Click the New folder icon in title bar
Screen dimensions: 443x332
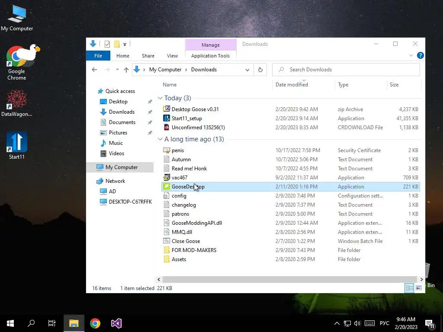117,44
